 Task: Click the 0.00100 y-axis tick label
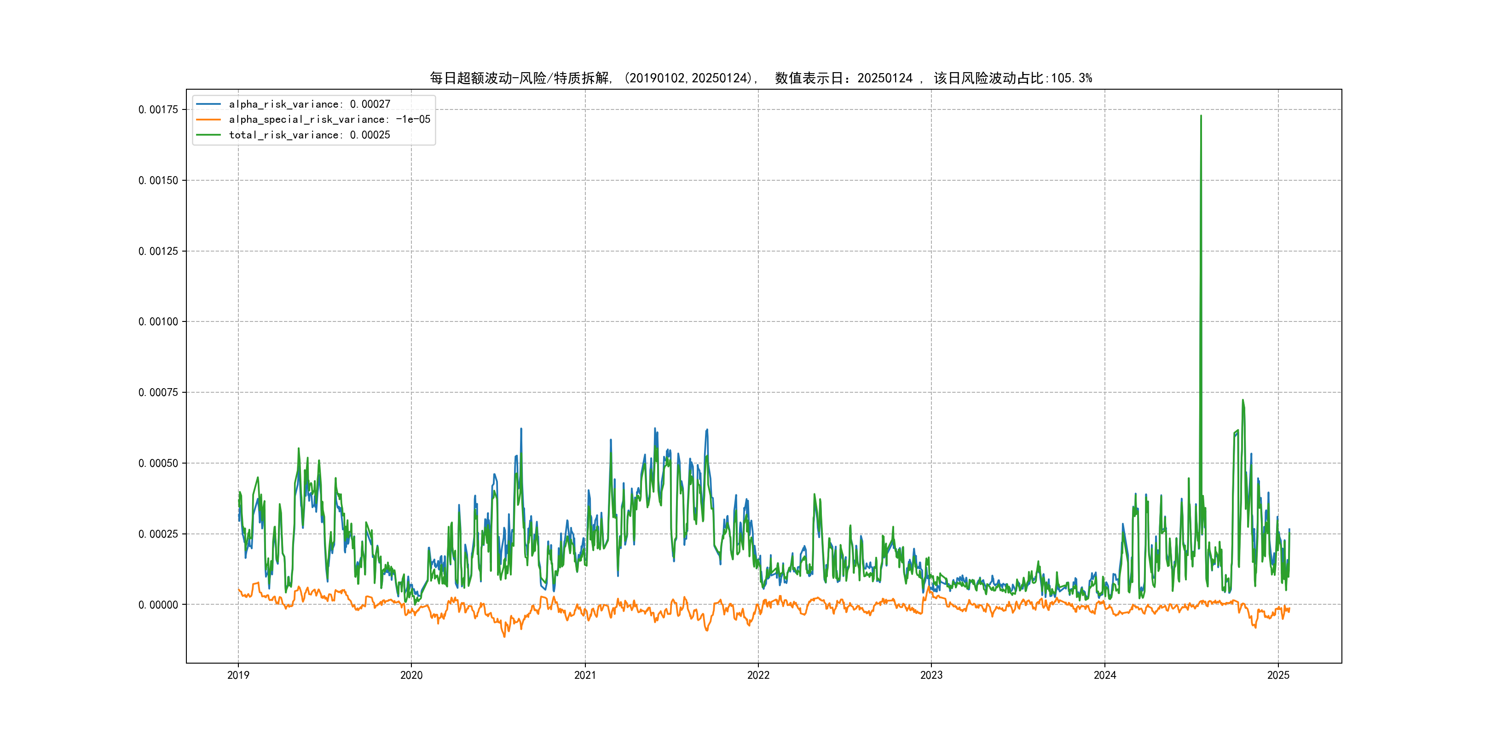[x=158, y=321]
